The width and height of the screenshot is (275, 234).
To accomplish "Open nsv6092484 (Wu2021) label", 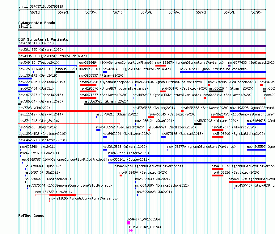I will 38,147.
